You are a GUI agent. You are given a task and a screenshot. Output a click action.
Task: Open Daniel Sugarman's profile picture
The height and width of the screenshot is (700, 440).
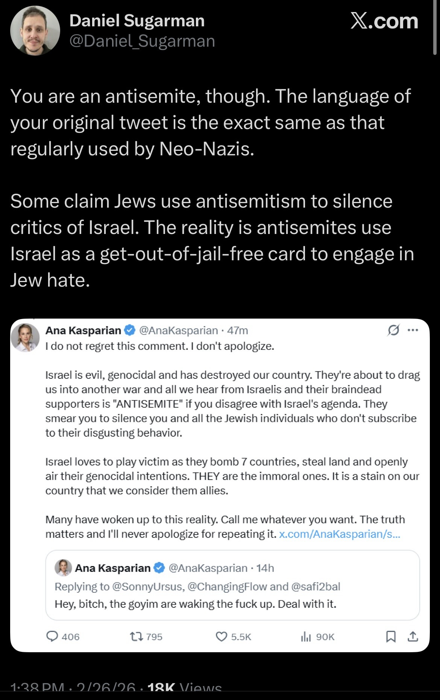[x=35, y=31]
